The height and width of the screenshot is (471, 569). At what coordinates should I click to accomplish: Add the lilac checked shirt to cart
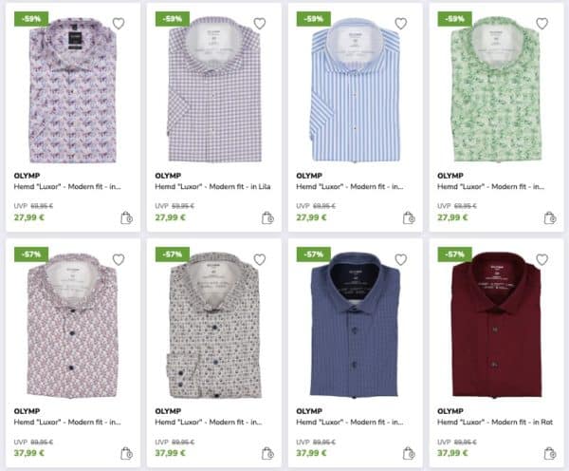pos(267,217)
